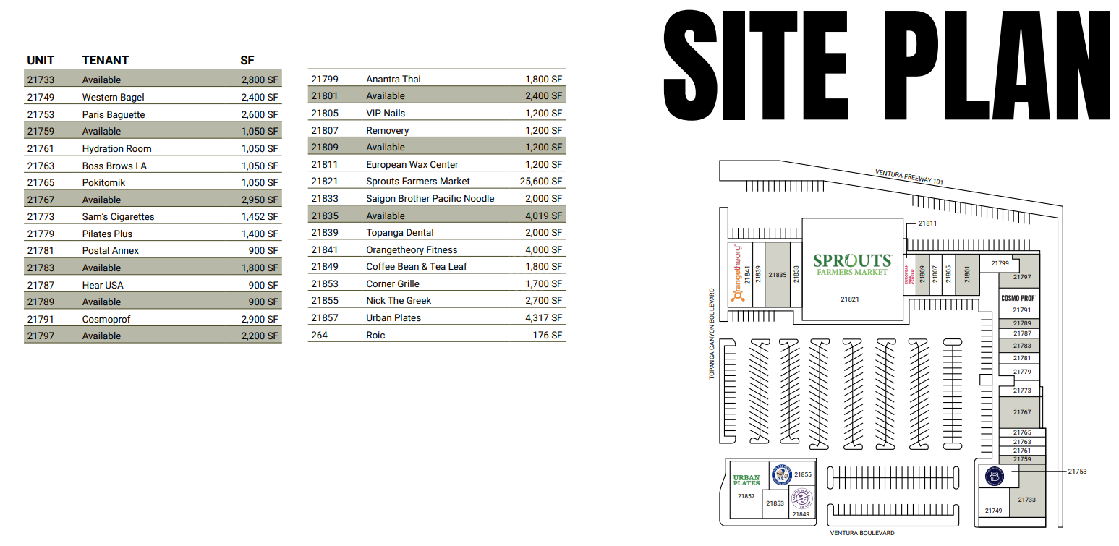Click Paris Baguette in the tenant list

click(114, 114)
